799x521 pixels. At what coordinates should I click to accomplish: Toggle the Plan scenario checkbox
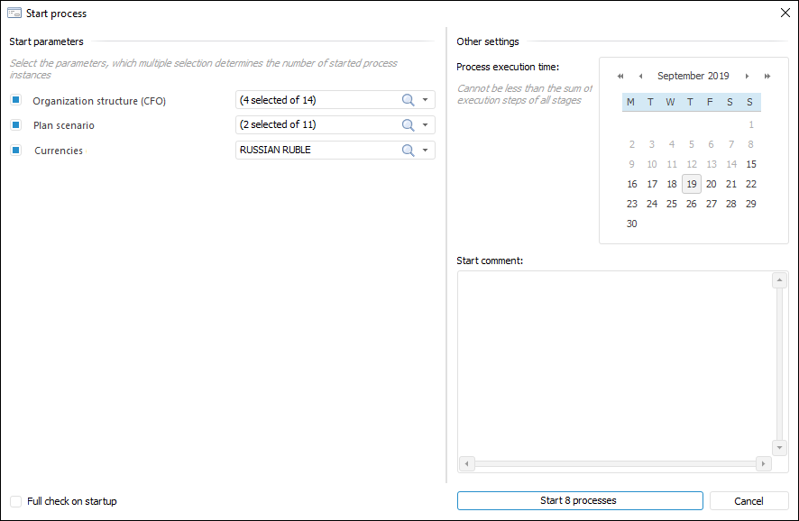coord(16,125)
